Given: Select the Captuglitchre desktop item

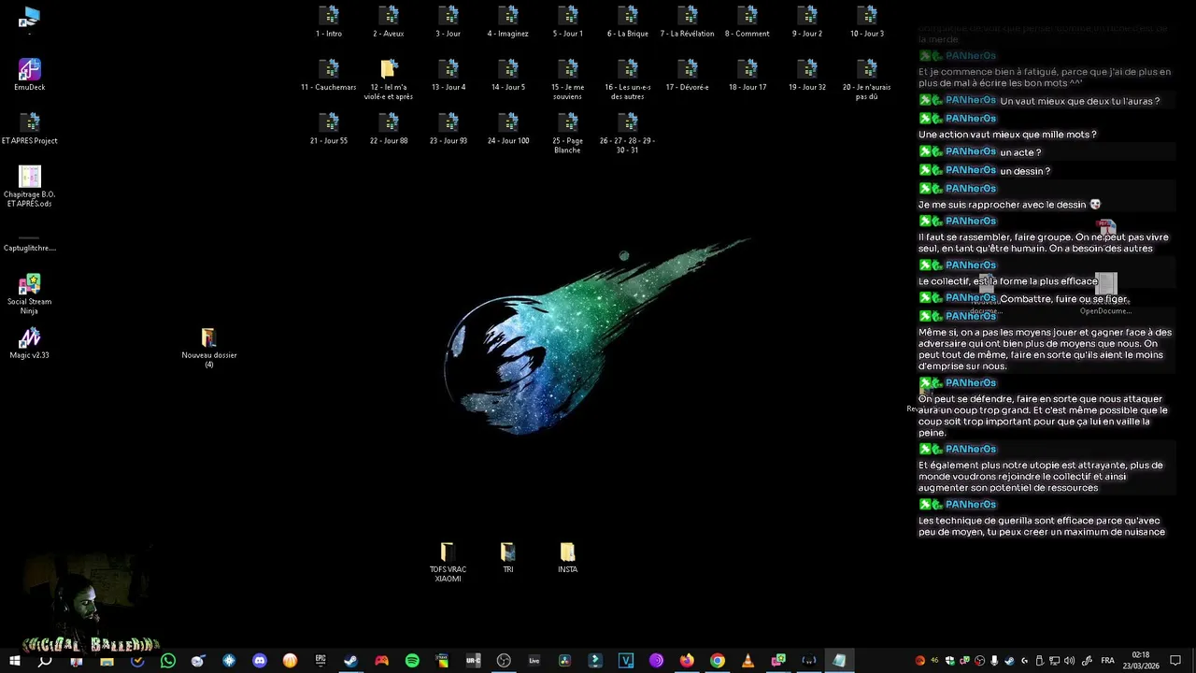Looking at the screenshot, I should [x=30, y=243].
